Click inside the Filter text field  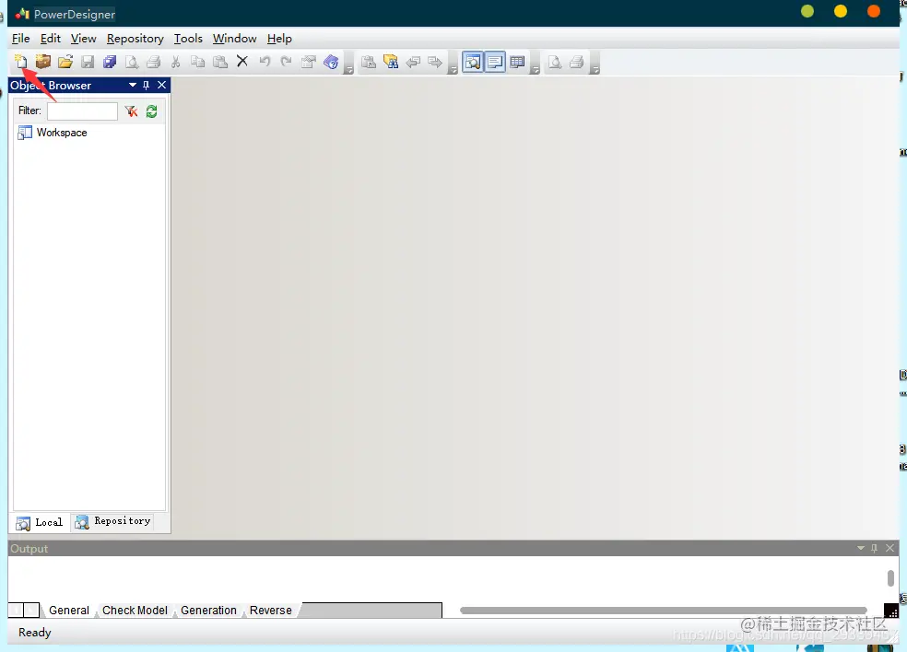tap(83, 111)
